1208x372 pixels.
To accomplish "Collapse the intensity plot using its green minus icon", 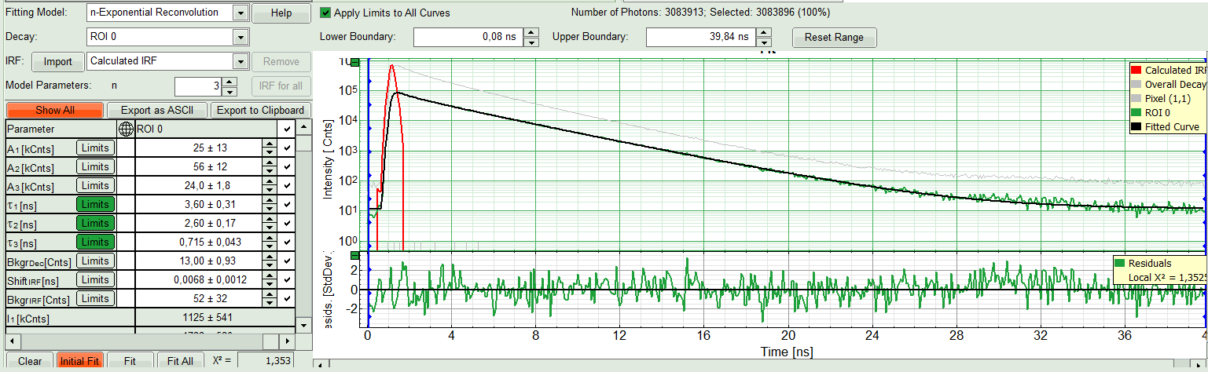I will (355, 62).
